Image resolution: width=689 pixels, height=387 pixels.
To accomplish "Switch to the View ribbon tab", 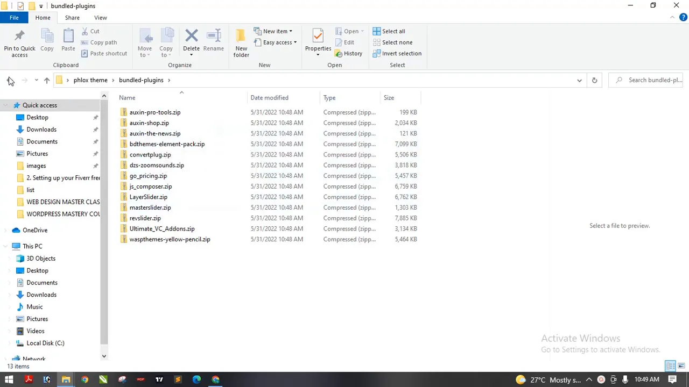I will pos(101,18).
